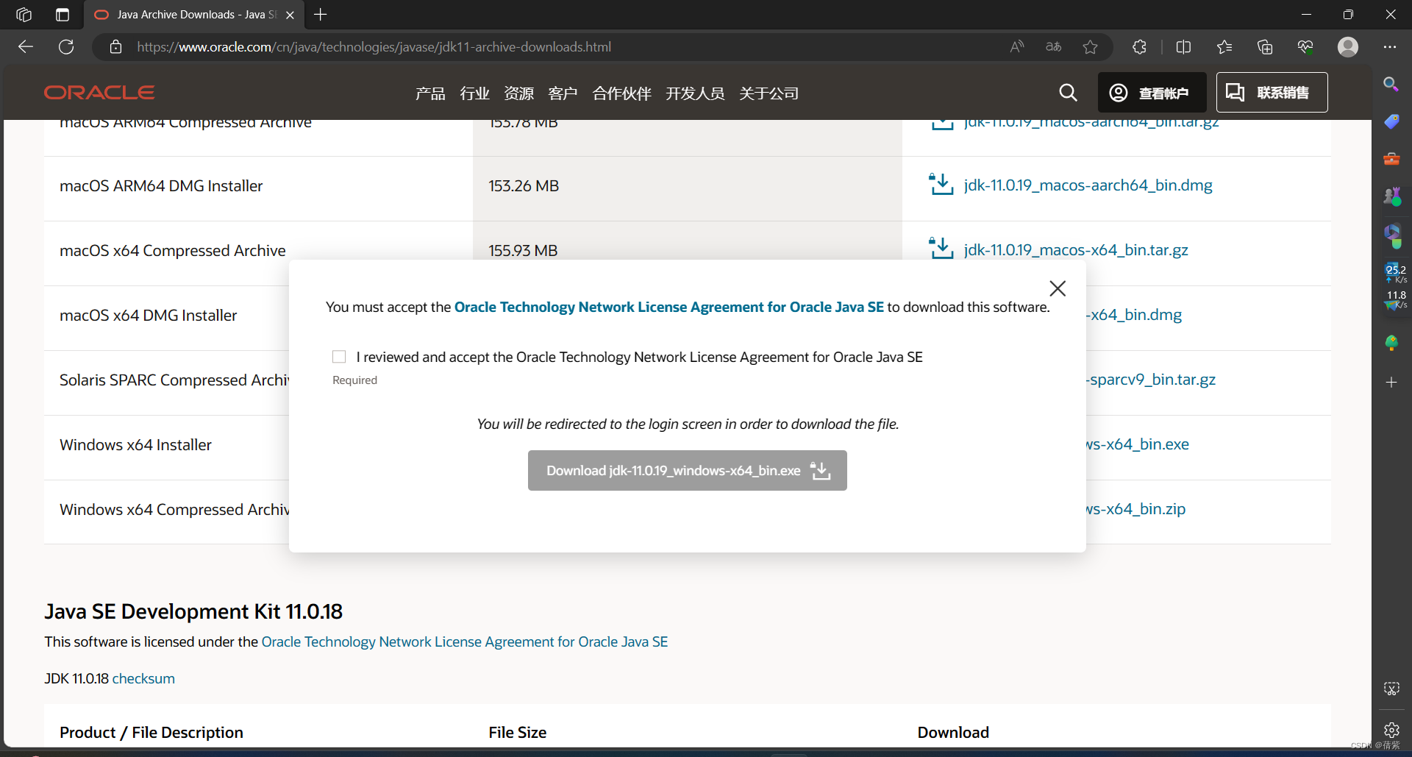
Task: Download jdk-11.0.19_macos-aarch64_bin.dmg
Action: tap(1088, 185)
